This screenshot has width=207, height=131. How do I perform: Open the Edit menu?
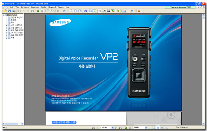coord(12,7)
